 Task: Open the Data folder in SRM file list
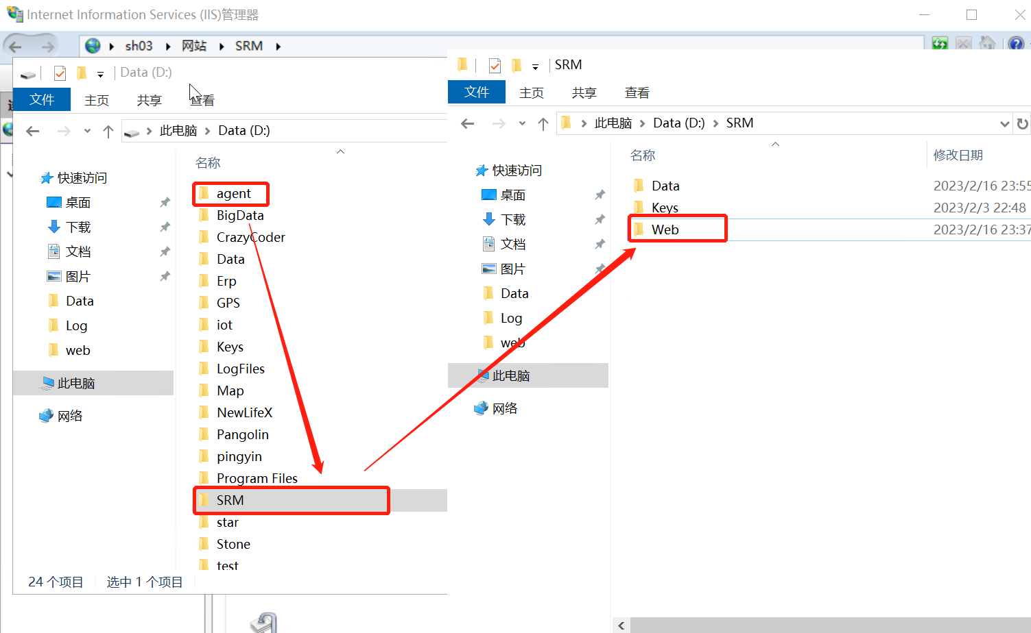[665, 186]
